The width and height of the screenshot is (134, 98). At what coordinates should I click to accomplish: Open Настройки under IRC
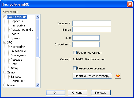point(18,47)
